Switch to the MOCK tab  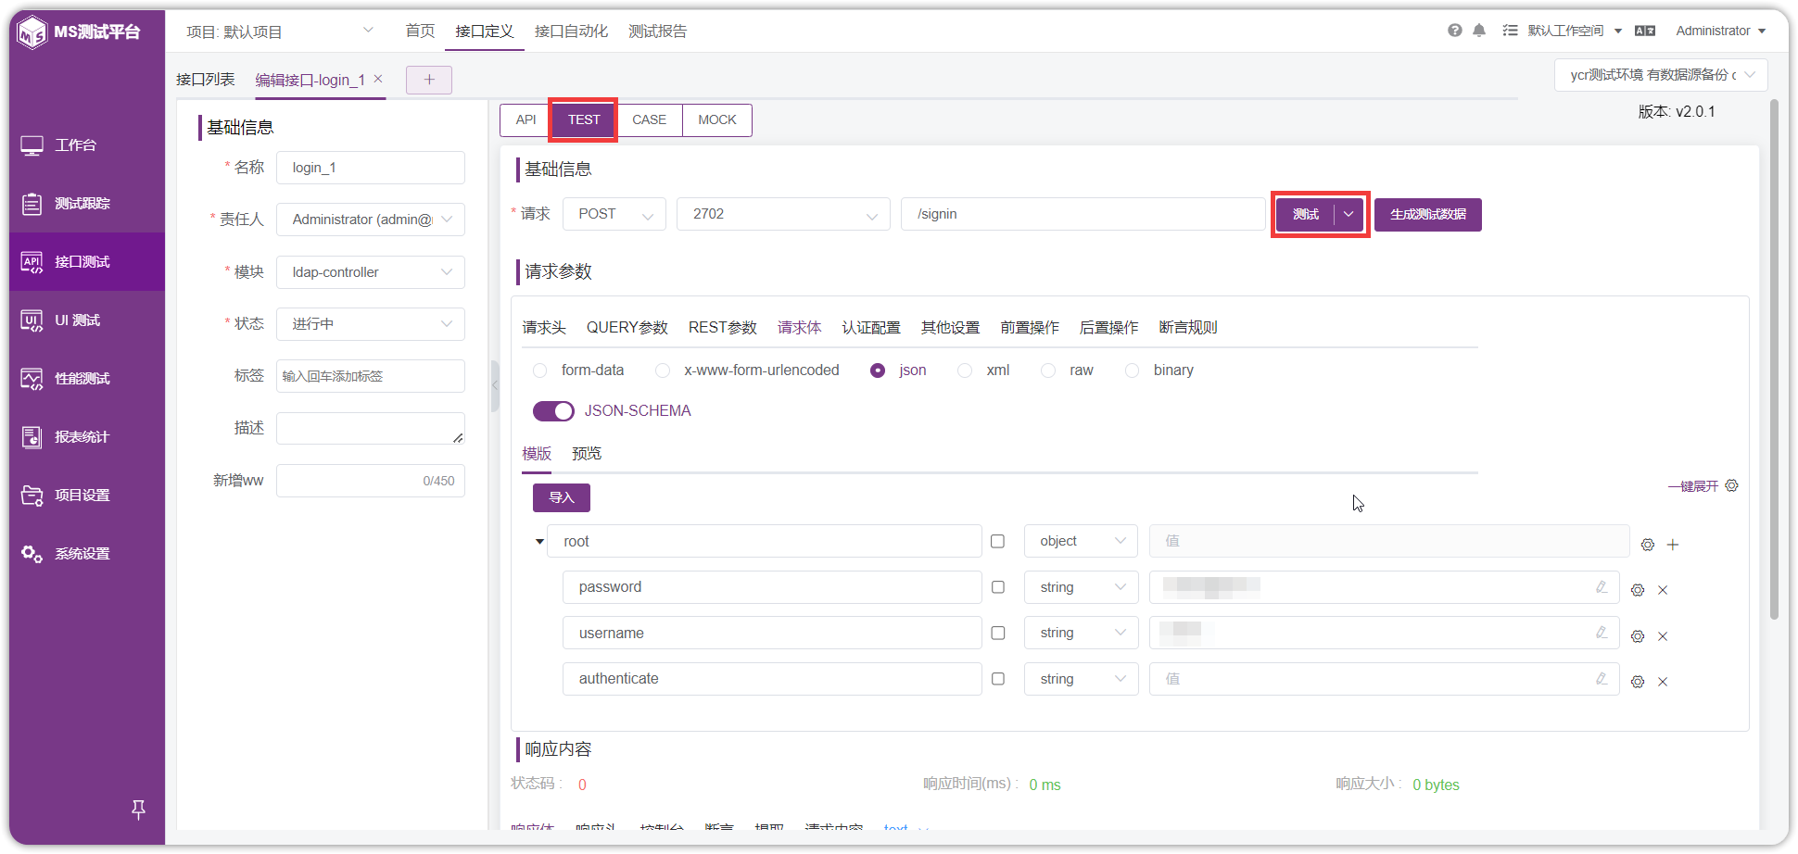coord(717,120)
